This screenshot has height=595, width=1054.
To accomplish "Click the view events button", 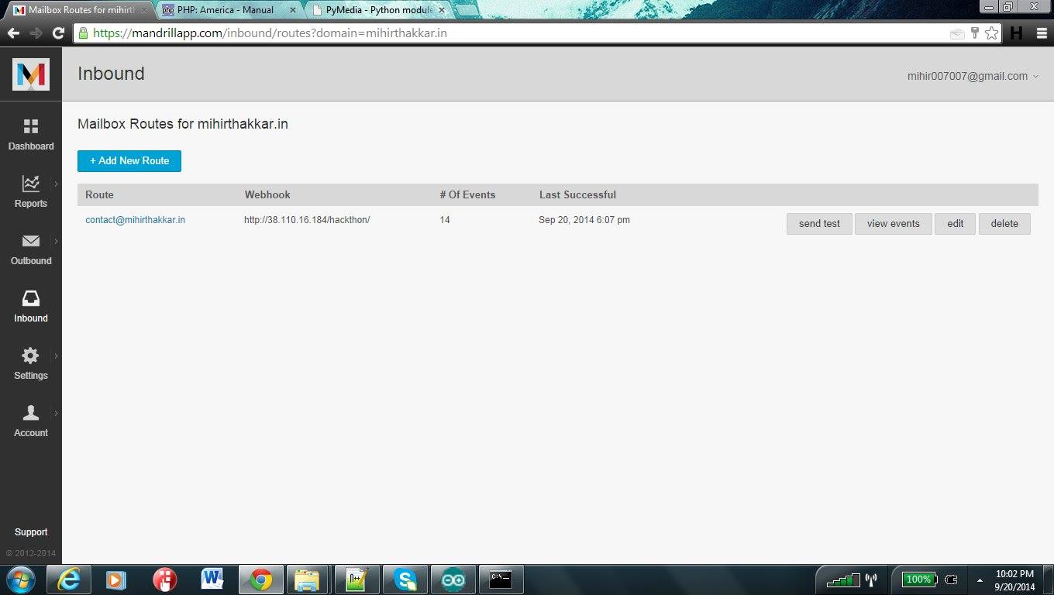I will 894,224.
